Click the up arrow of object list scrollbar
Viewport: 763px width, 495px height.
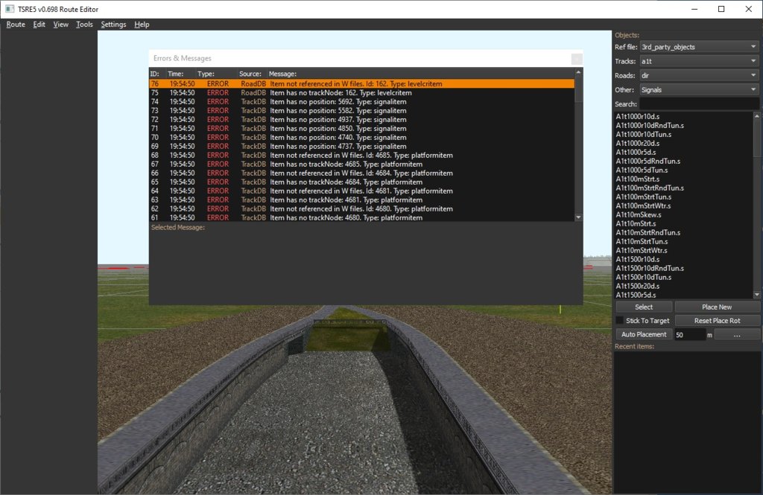click(757, 116)
